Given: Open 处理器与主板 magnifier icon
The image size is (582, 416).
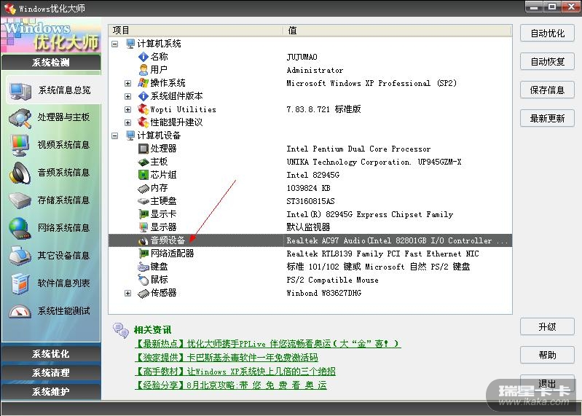Looking at the screenshot, I should [x=20, y=118].
